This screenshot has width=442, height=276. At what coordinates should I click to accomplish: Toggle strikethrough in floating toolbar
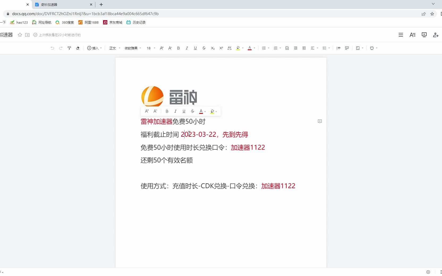tap(193, 111)
